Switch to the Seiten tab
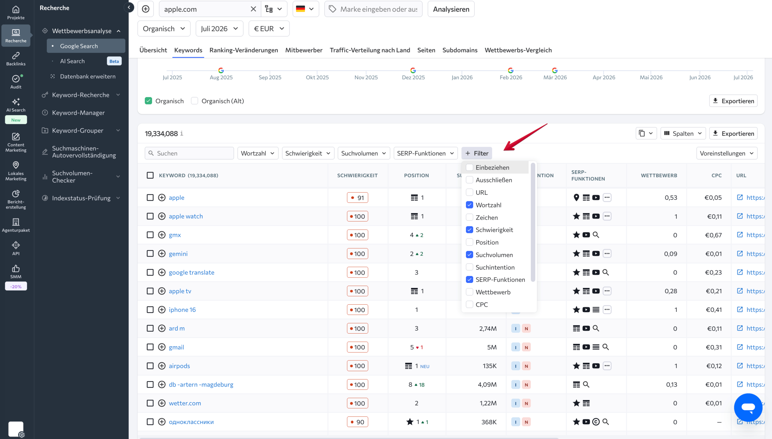 click(426, 50)
